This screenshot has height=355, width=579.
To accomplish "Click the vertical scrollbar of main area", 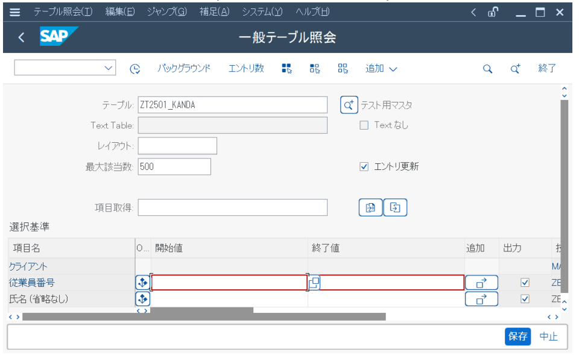I will tap(565, 196).
